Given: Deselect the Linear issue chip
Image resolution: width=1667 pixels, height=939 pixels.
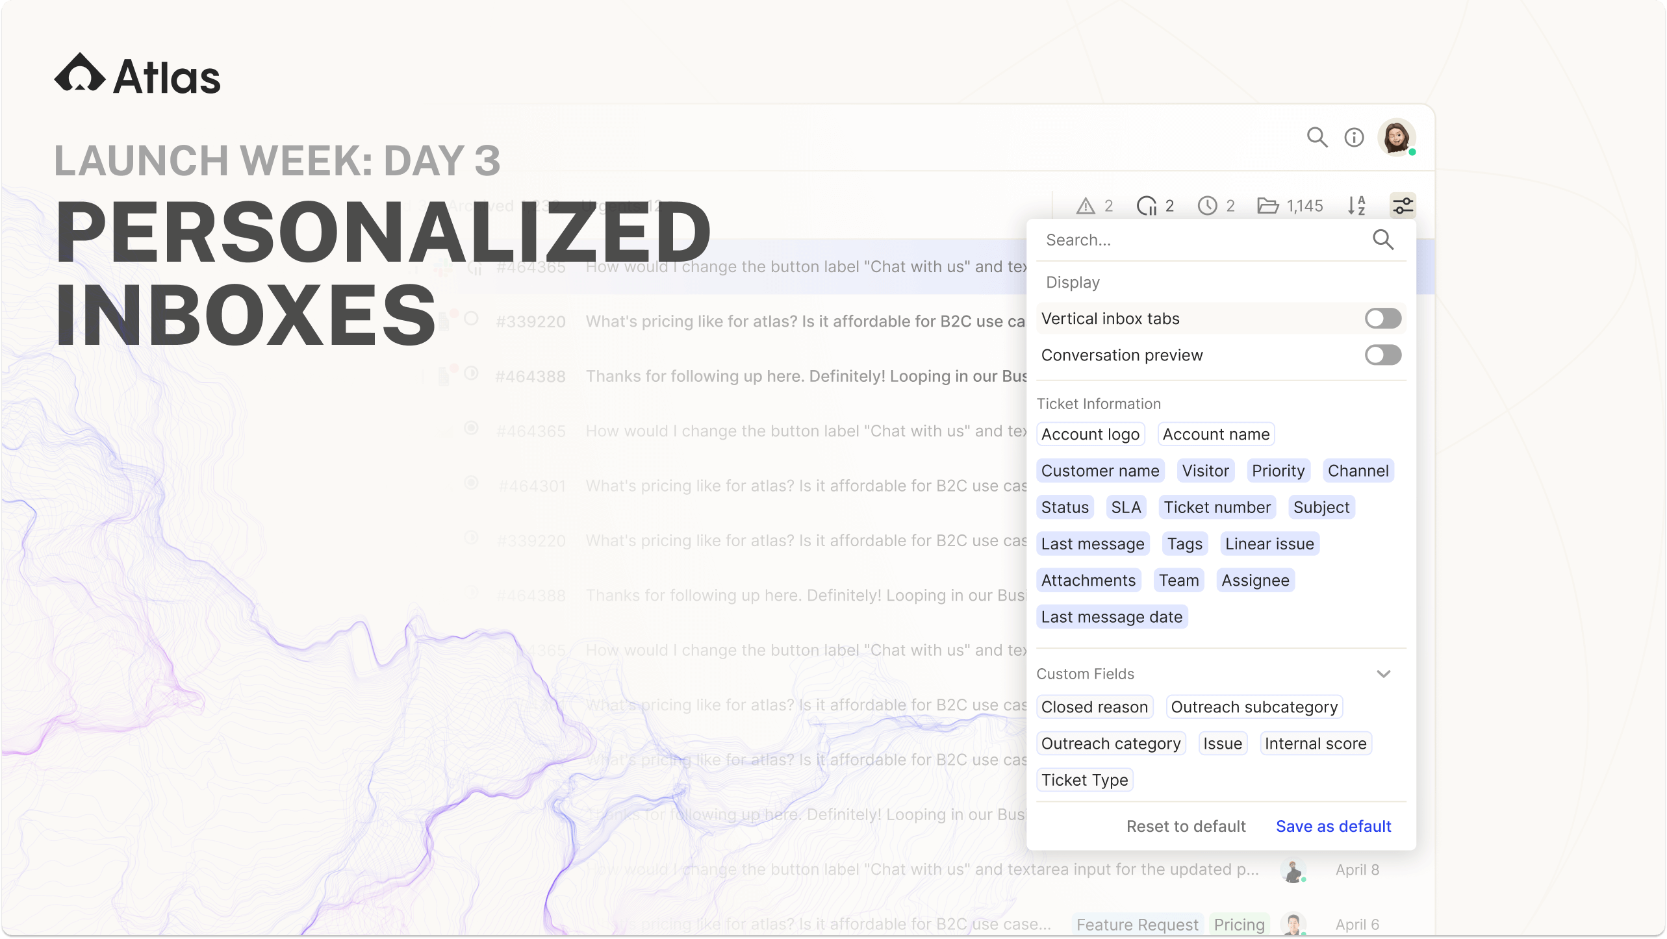Looking at the screenshot, I should [1269, 544].
